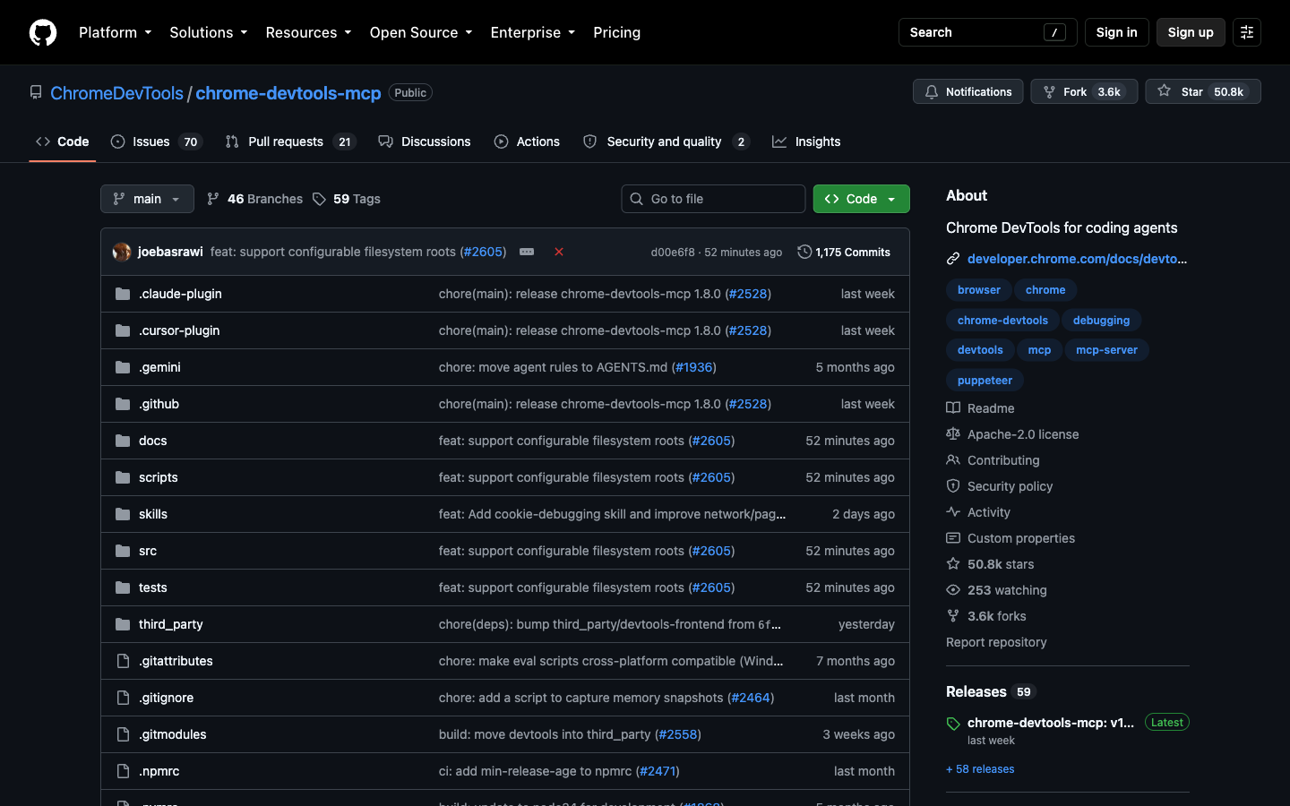View 59 Tags

(x=347, y=199)
